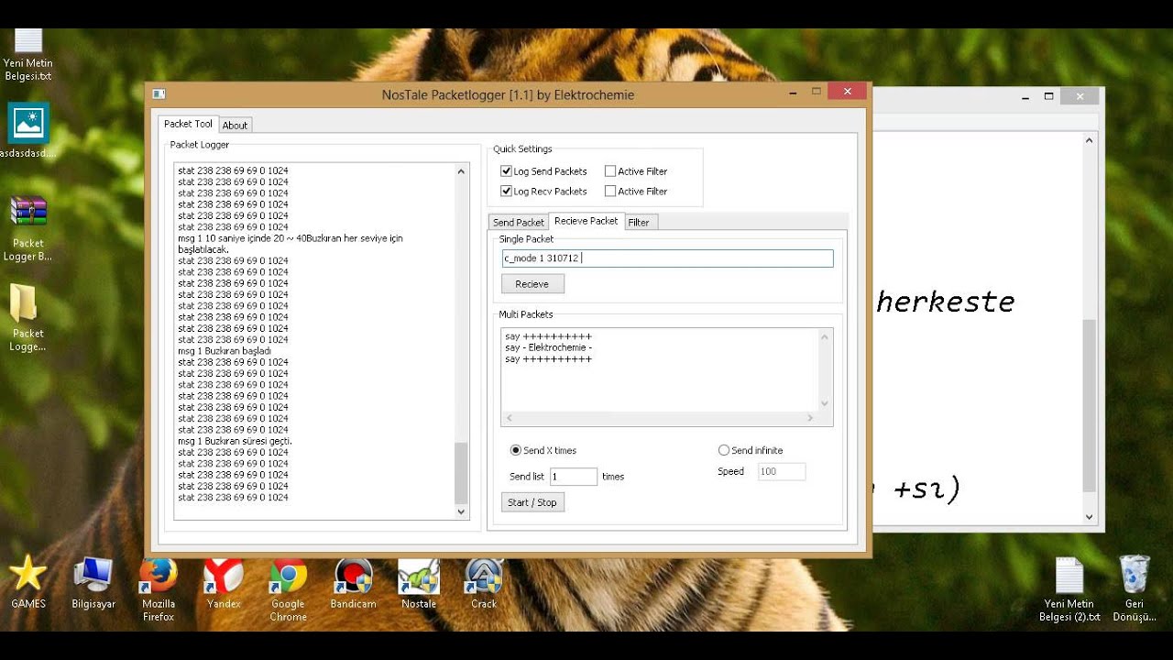1173x660 pixels.
Task: Open the Bilgisayar computer icon
Action: click(93, 582)
